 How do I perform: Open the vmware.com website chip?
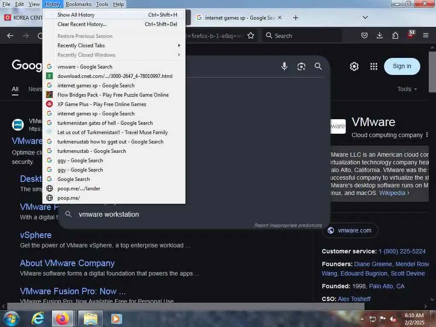tap(350, 230)
